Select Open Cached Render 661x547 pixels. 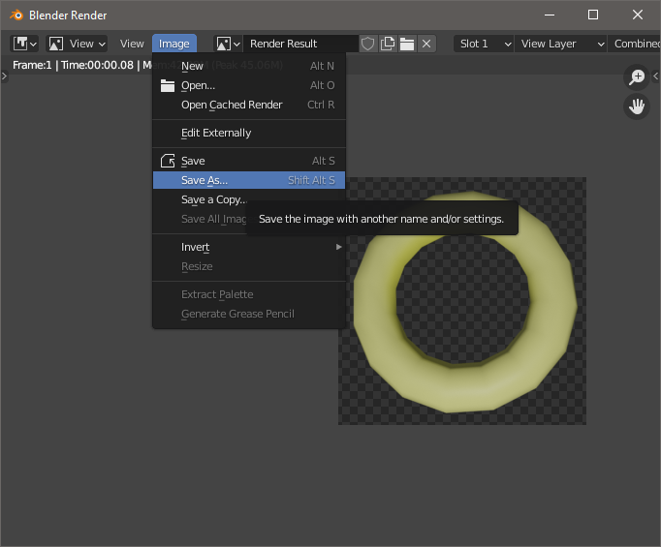click(232, 105)
